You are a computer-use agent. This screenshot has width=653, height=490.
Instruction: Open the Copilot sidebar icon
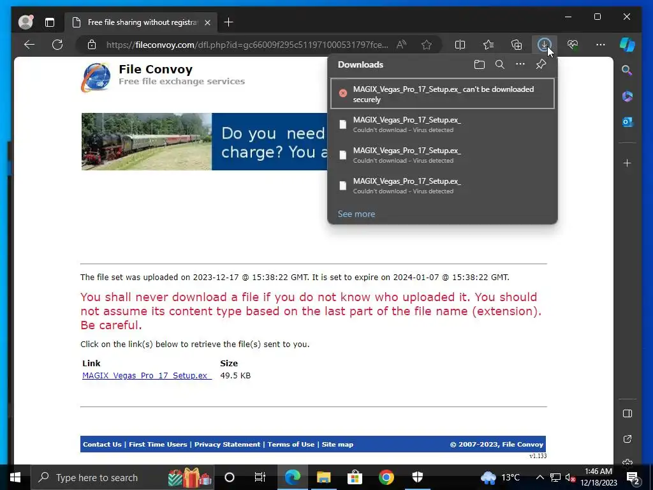pyautogui.click(x=627, y=44)
